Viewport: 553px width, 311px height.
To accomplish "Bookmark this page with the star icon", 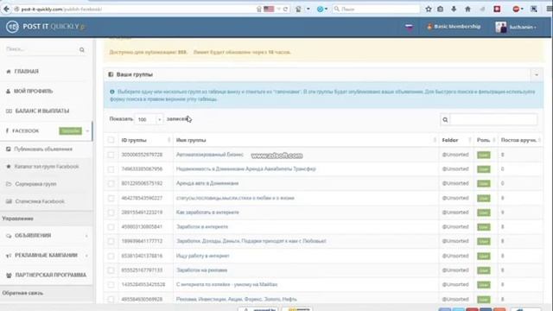I will coord(429,10).
